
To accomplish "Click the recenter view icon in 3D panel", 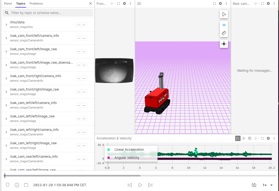I will 224,44.
